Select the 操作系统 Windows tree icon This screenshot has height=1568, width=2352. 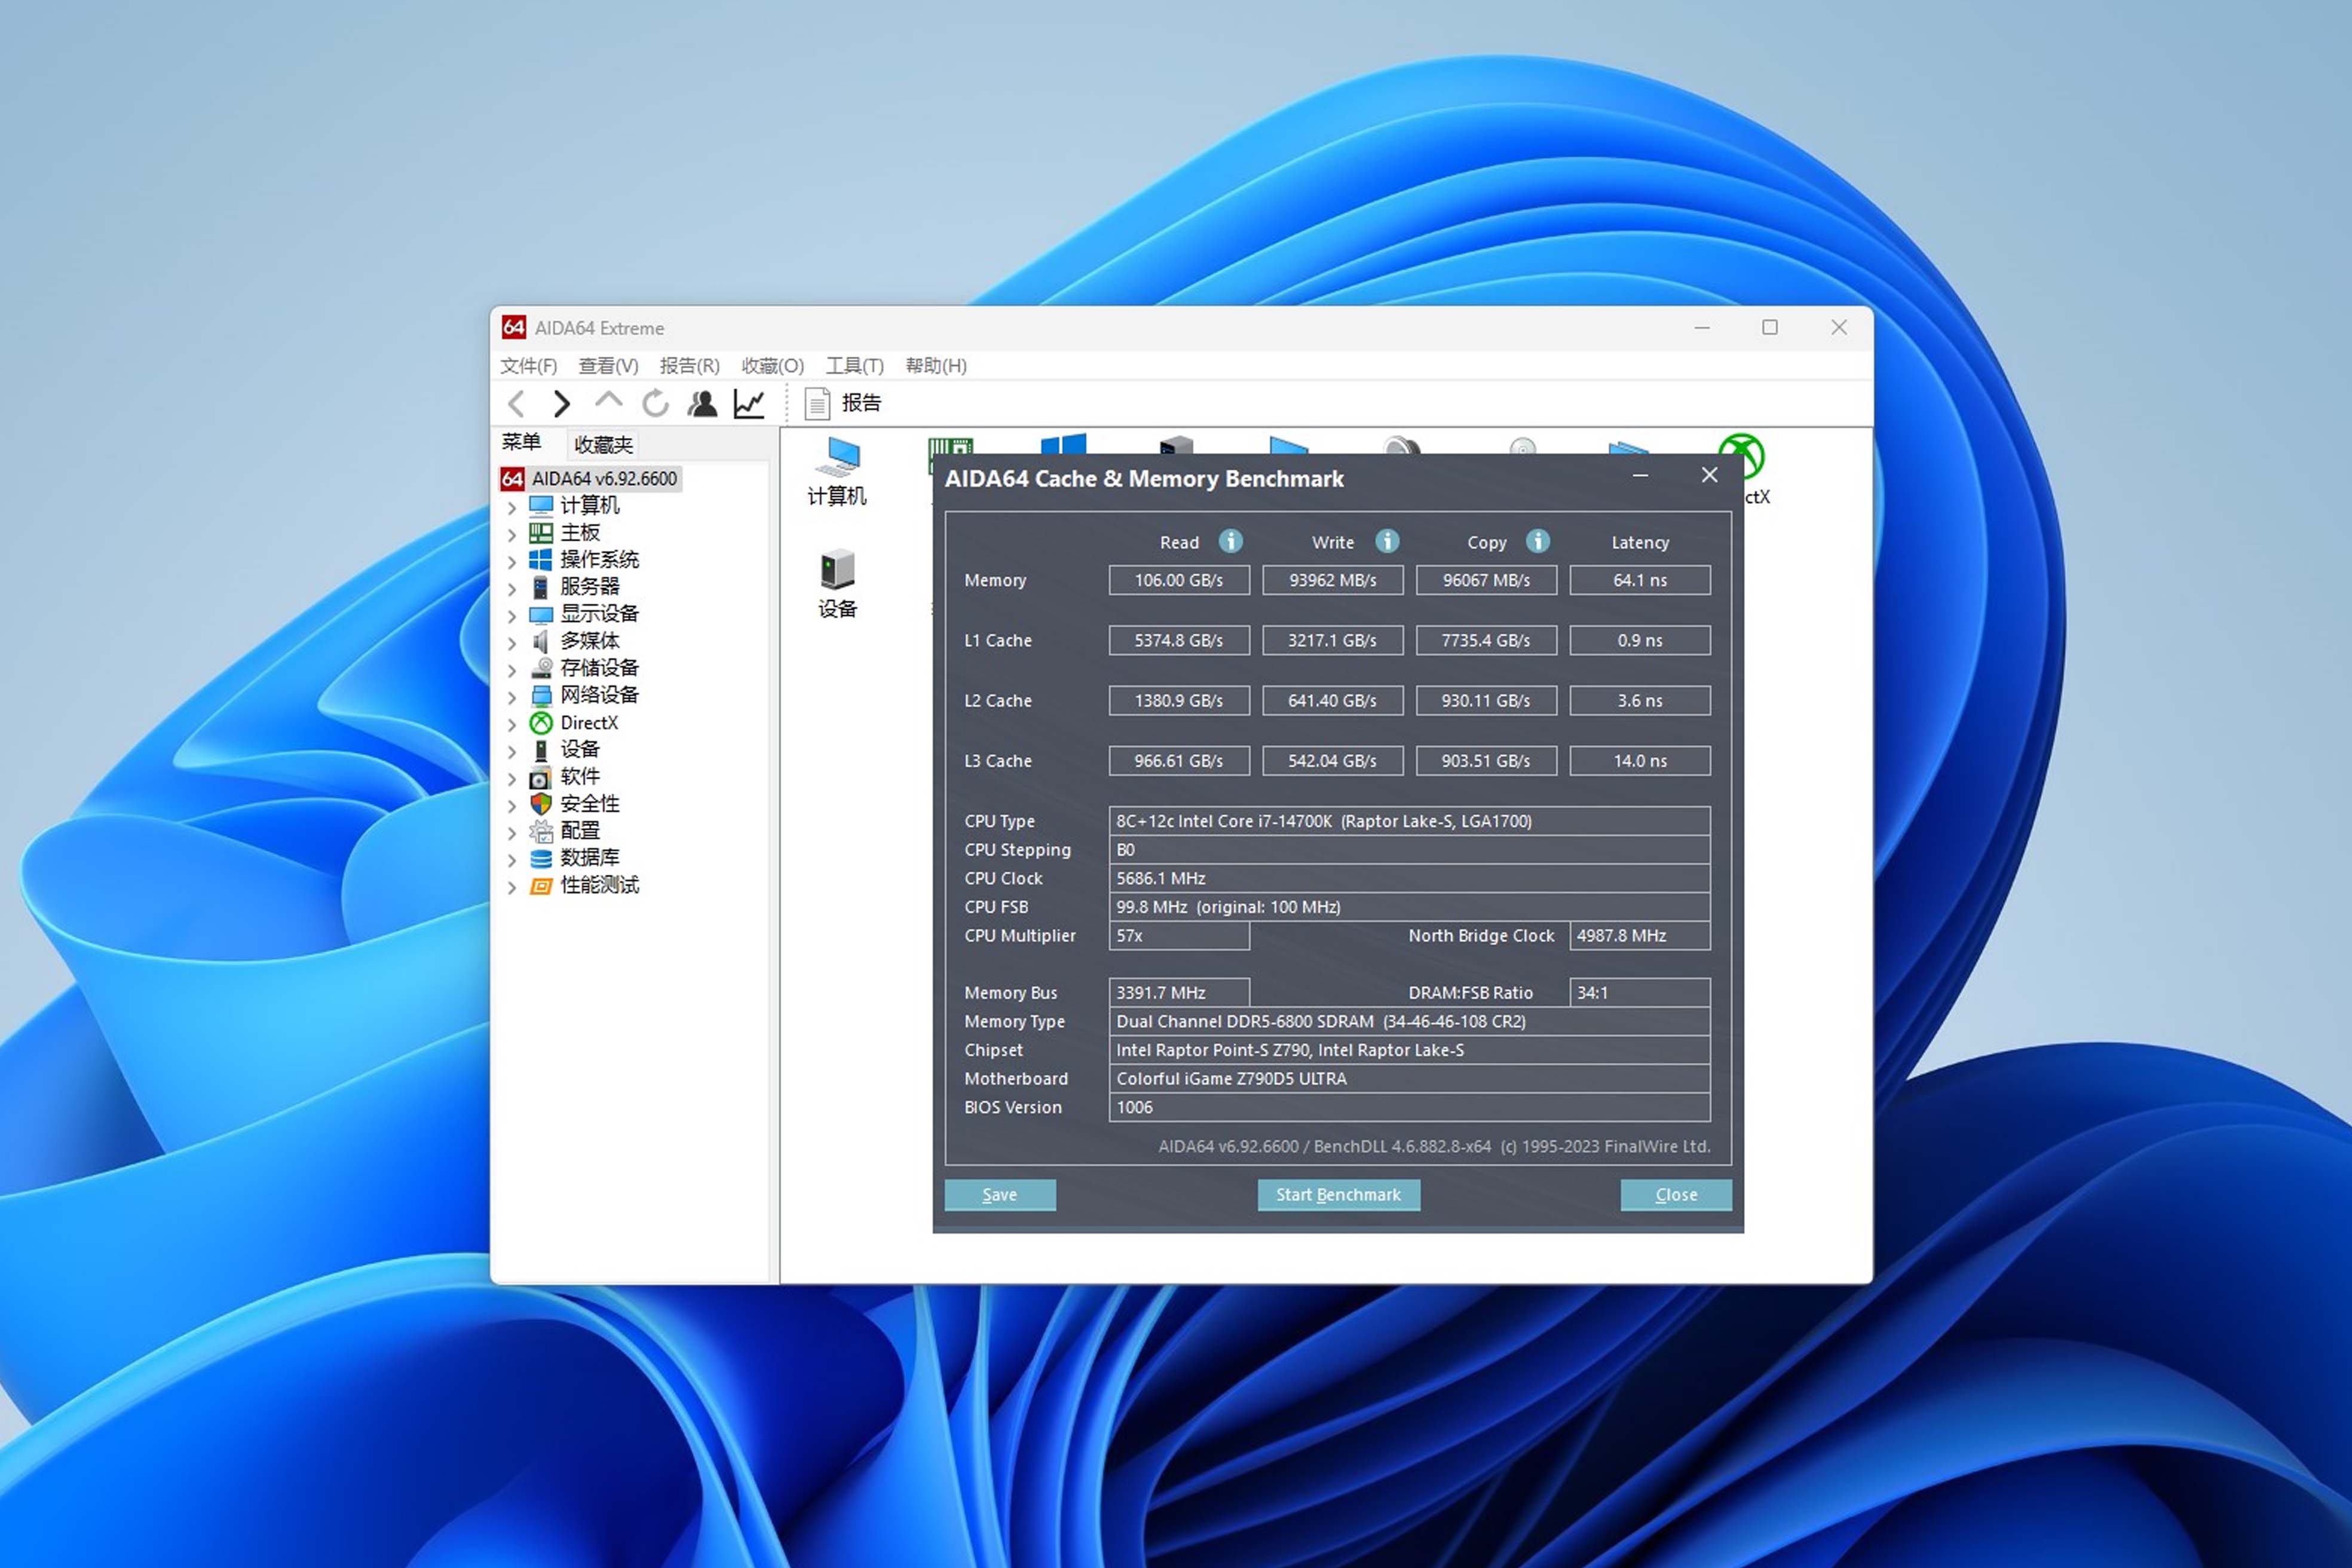coord(541,559)
